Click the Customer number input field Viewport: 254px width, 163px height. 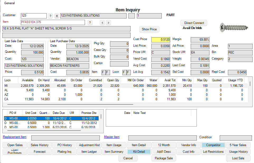(34, 16)
